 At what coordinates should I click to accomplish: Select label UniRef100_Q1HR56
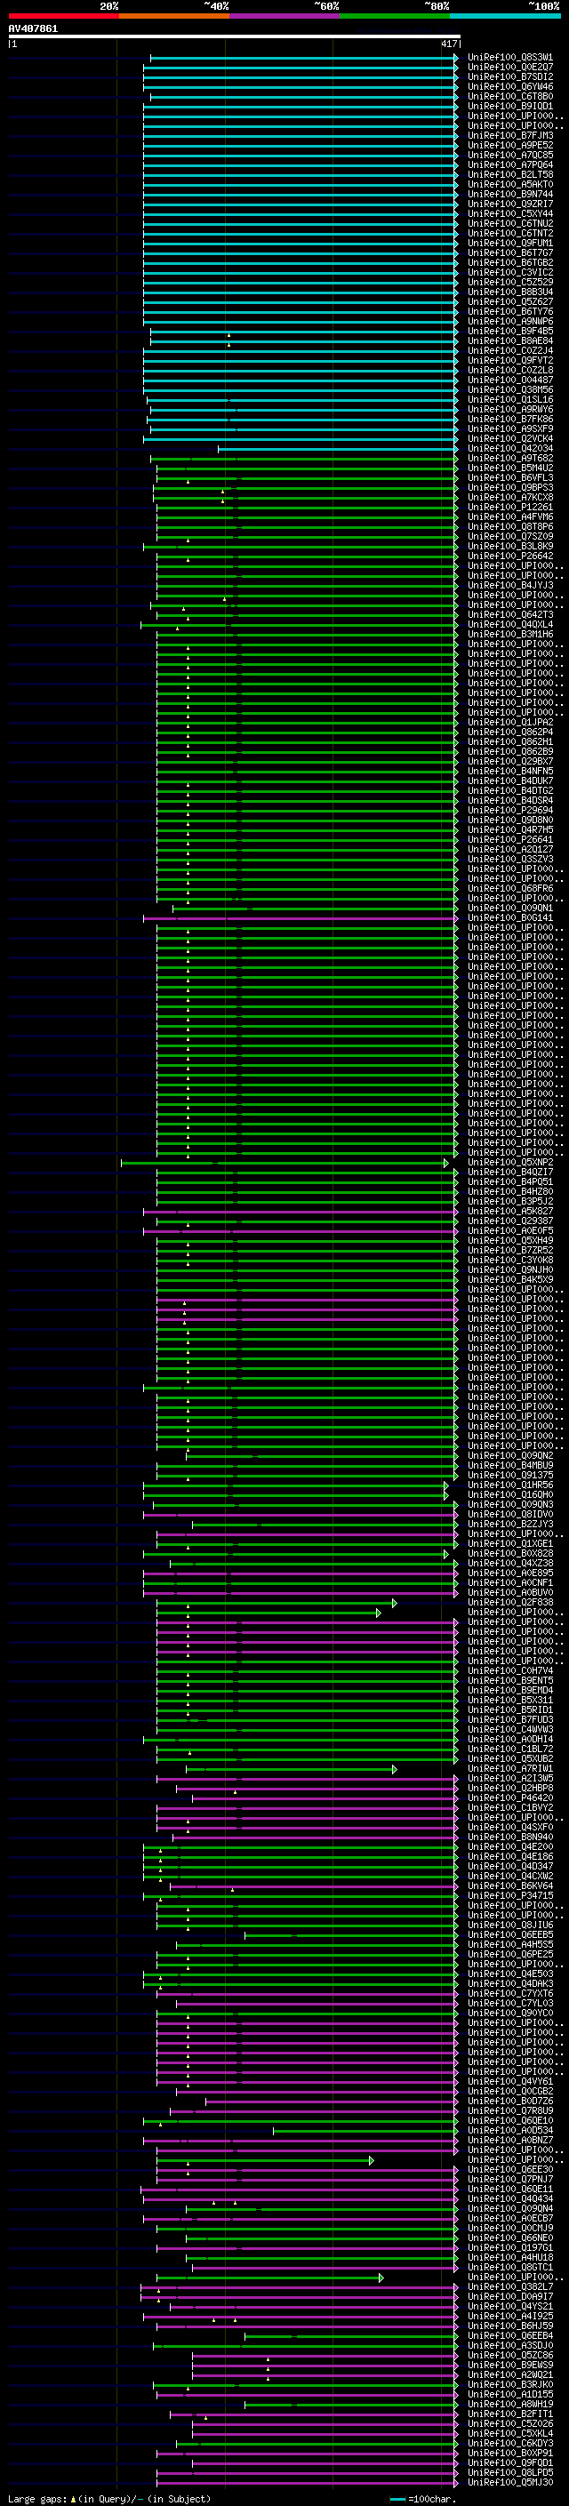coord(510,1485)
